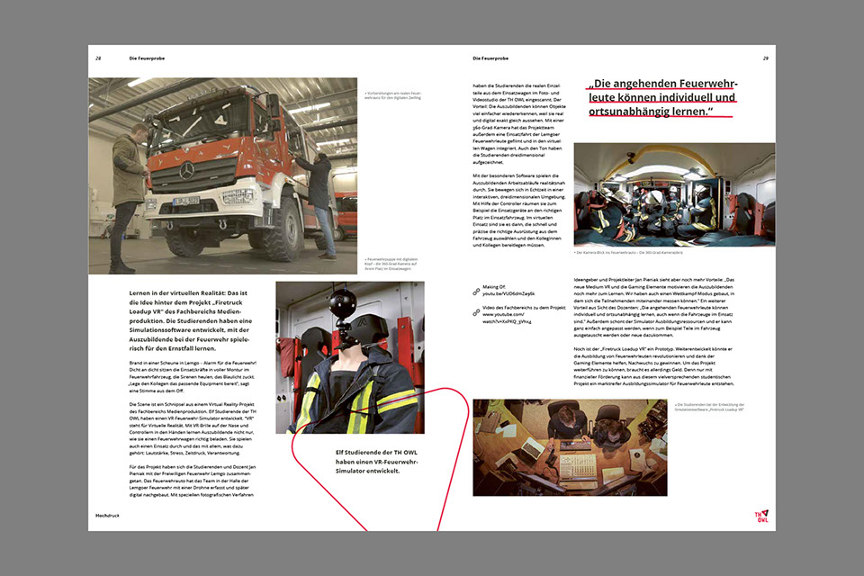Click the overhead photo of students at desks
Image resolution: width=864 pixels, height=576 pixels.
tap(570, 447)
